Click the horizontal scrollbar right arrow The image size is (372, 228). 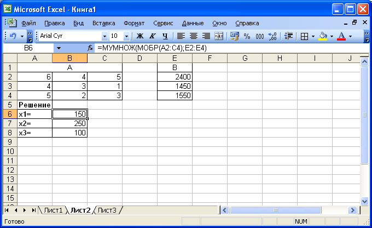click(x=352, y=210)
